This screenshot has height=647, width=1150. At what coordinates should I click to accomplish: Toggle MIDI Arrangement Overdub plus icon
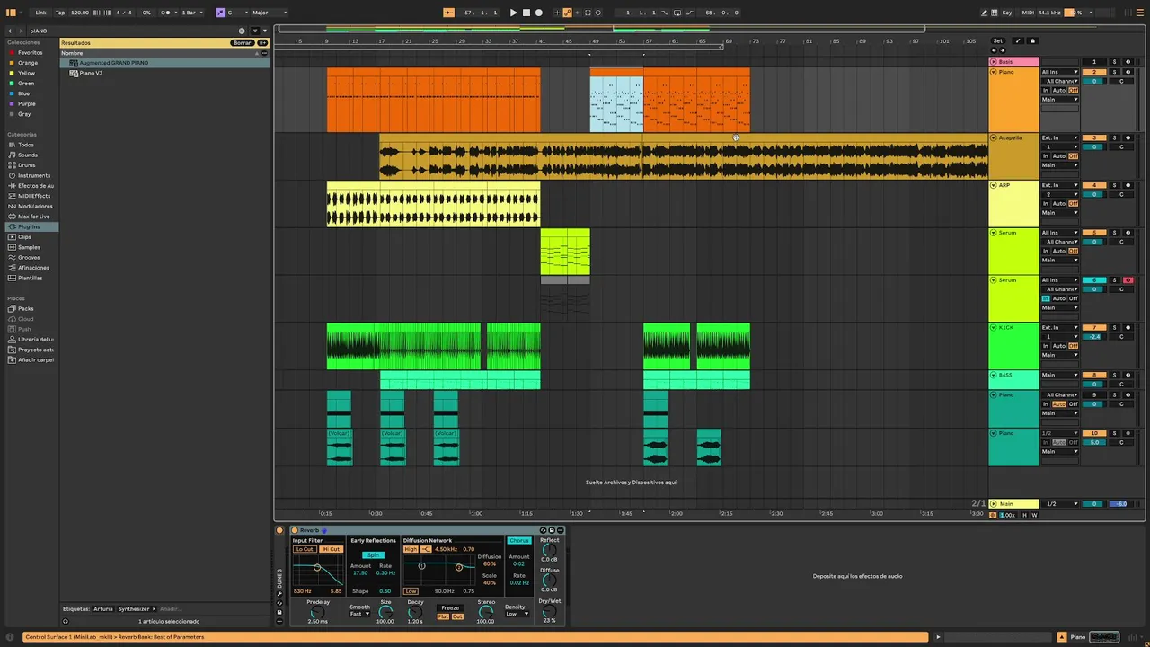click(557, 13)
